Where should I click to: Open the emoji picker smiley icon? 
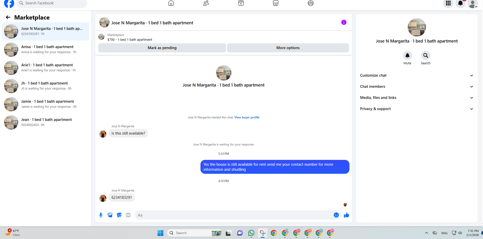coord(336,215)
